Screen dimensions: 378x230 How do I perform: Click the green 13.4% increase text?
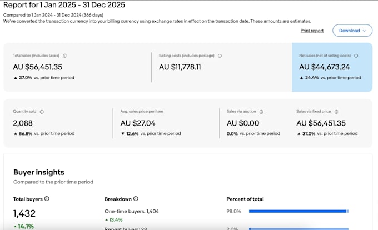[113, 219]
